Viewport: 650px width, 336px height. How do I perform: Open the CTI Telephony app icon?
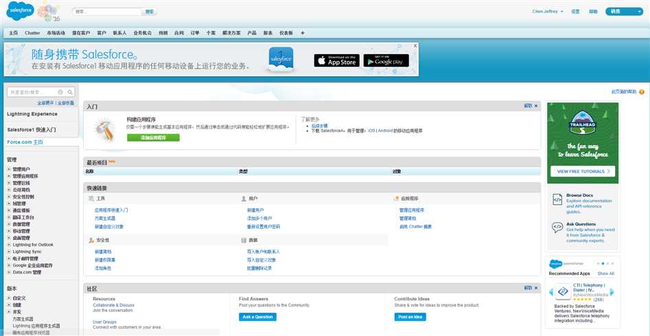pyautogui.click(x=563, y=292)
